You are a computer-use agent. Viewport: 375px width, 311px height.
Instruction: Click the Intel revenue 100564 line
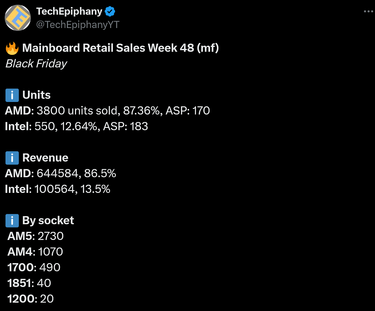tap(58, 189)
